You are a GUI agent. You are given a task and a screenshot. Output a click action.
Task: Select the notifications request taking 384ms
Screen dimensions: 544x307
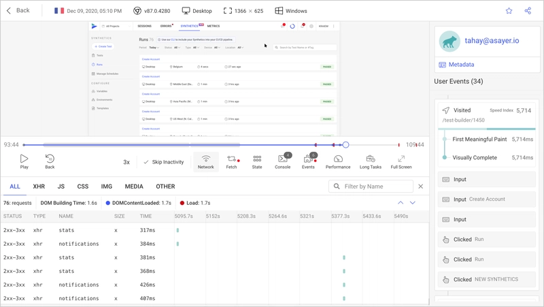[214, 244]
